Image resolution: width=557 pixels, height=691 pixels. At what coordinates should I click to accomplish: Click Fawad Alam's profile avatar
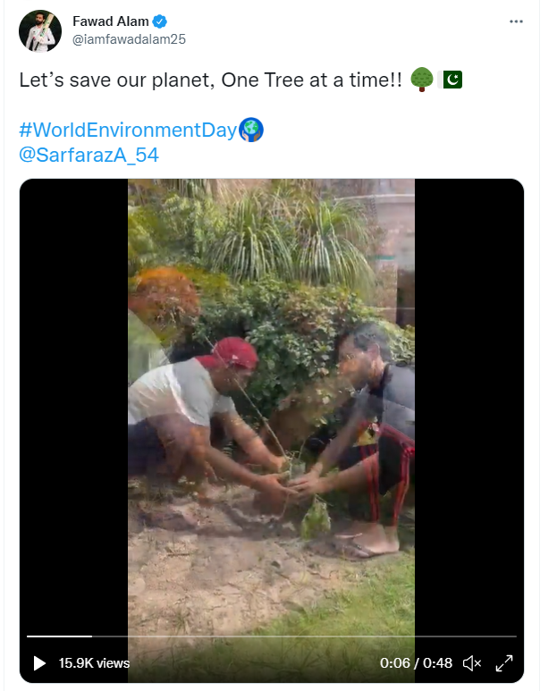tap(40, 31)
